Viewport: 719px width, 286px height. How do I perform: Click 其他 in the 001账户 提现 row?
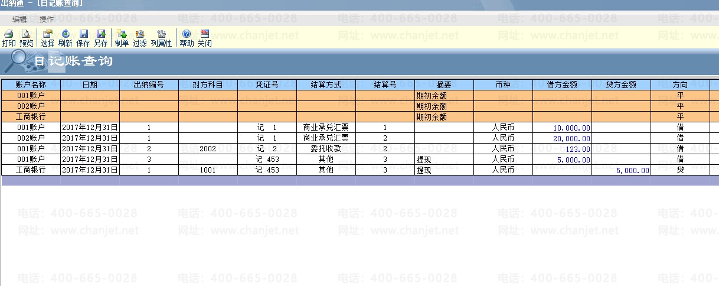(x=326, y=160)
